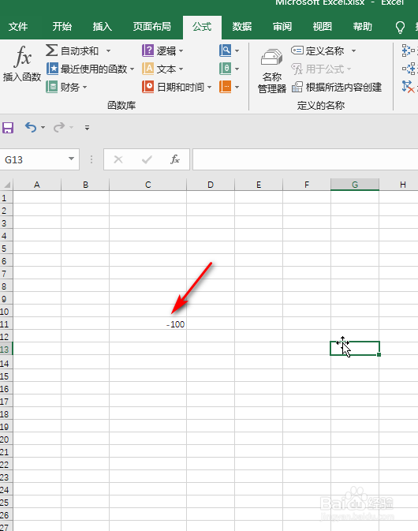Click the formula bar Cancel X icon

coord(118,159)
